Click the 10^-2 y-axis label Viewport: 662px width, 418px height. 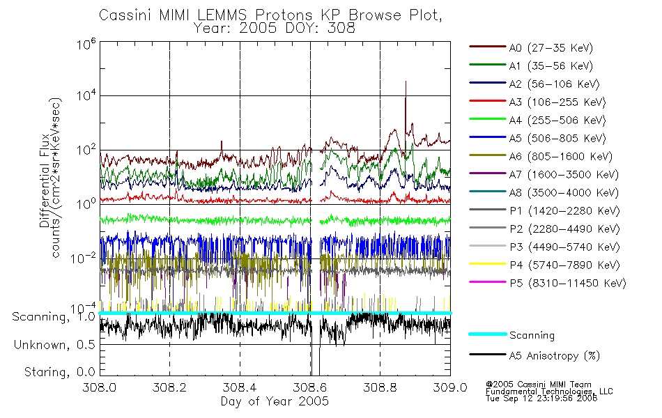coord(84,258)
